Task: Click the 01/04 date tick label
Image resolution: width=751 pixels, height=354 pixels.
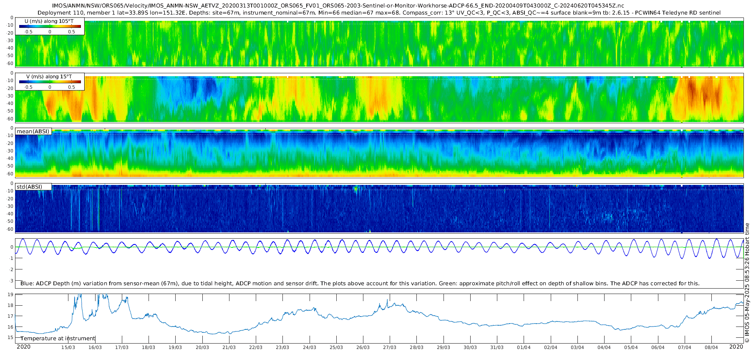Action: click(524, 347)
